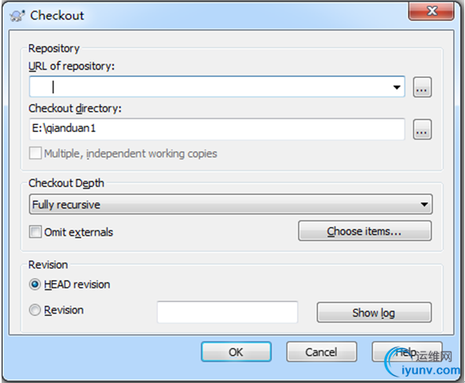Open the Help button
Image resolution: width=465 pixels, height=383 pixels.
407,352
